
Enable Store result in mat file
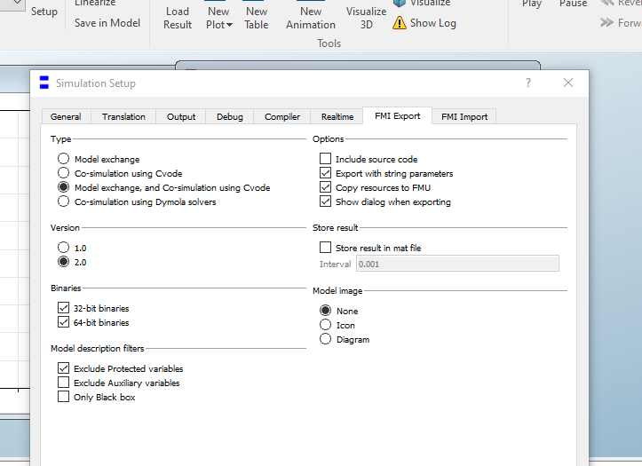click(x=326, y=248)
